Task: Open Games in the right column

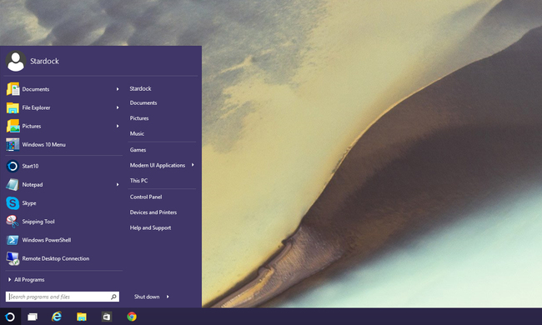Action: pos(138,150)
